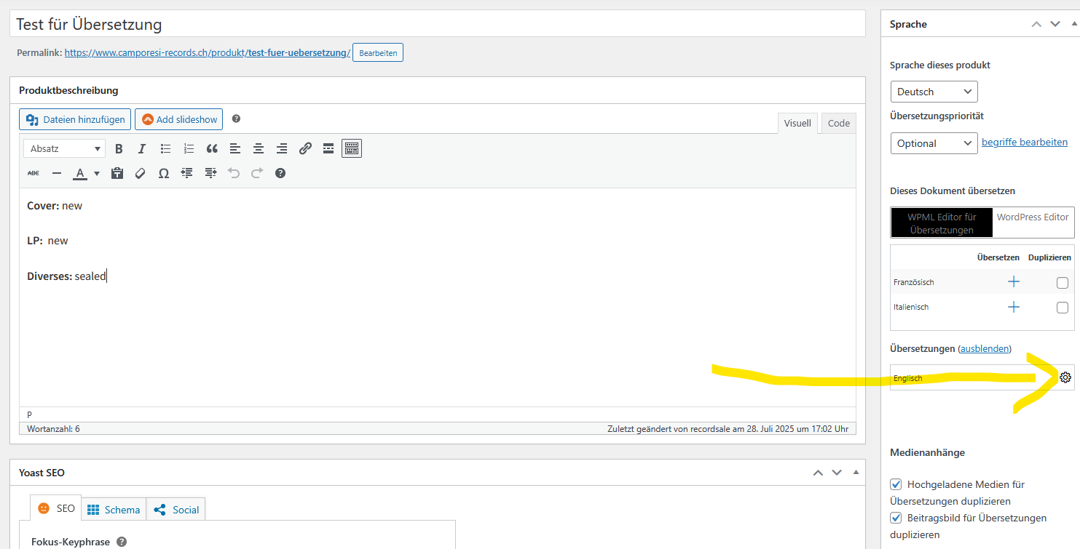This screenshot has height=549, width=1080.
Task: Open text color dropdown arrow
Action: click(97, 173)
